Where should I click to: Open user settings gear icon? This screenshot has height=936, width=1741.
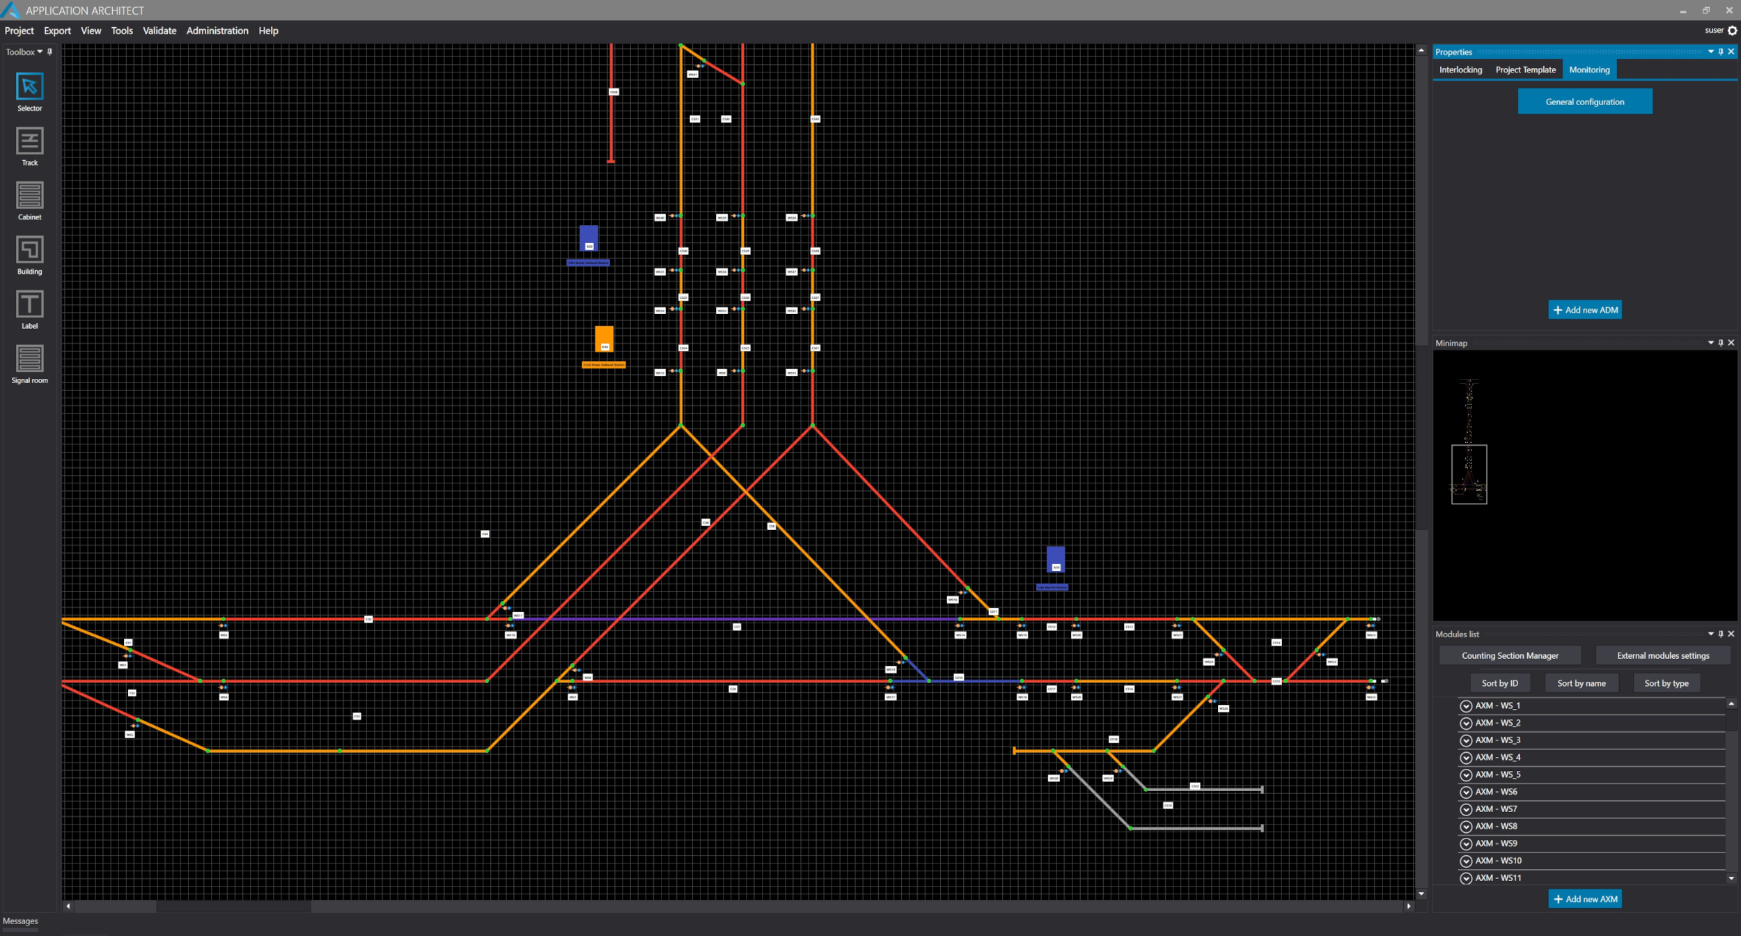tap(1733, 31)
